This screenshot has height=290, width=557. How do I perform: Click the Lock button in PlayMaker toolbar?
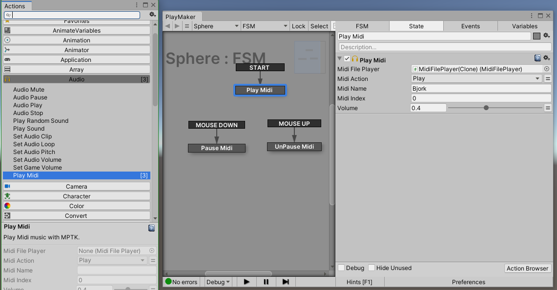(x=298, y=26)
